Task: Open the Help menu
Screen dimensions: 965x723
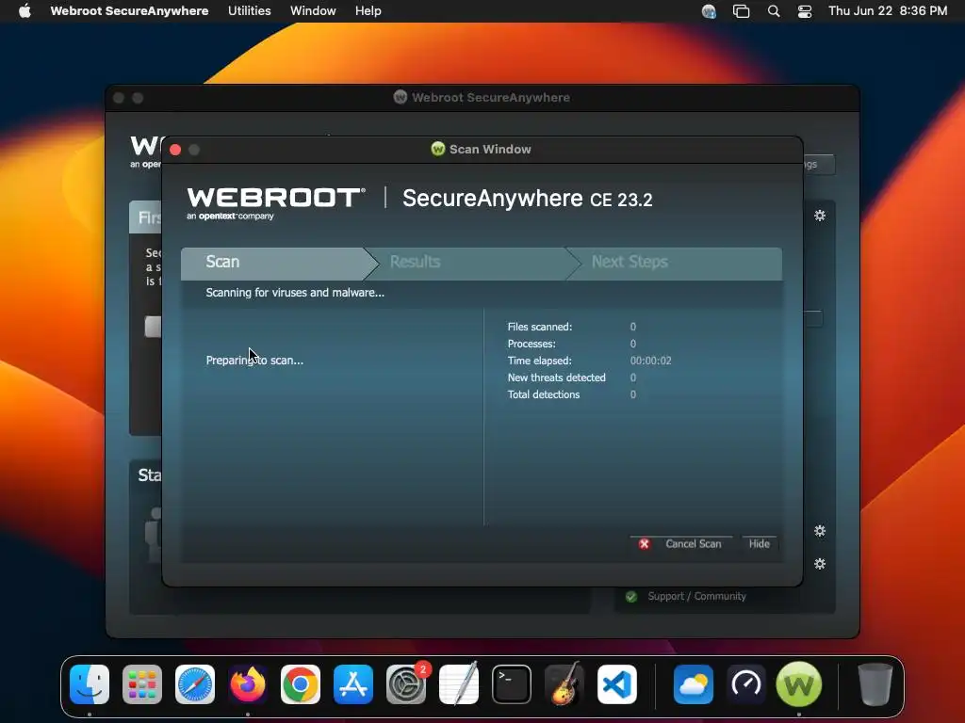Action: (x=368, y=11)
